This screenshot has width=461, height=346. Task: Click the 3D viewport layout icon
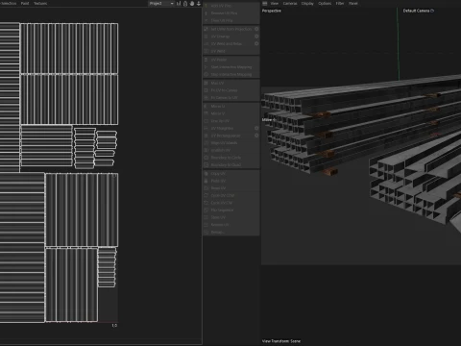point(265,3)
